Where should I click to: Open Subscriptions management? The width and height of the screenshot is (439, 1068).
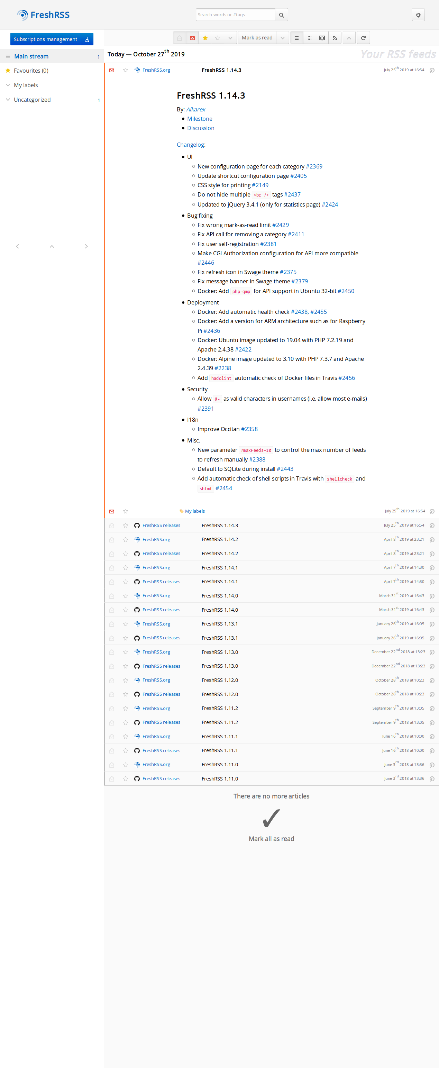pos(46,39)
